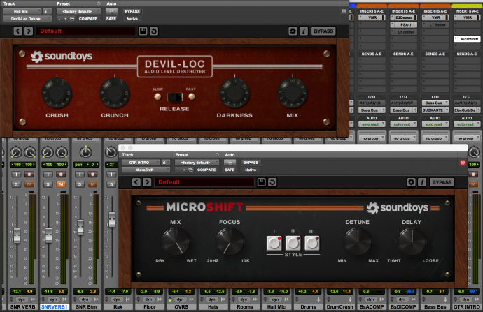
Task: Click Default preset name field in Devil-Loc
Action: (x=86, y=31)
